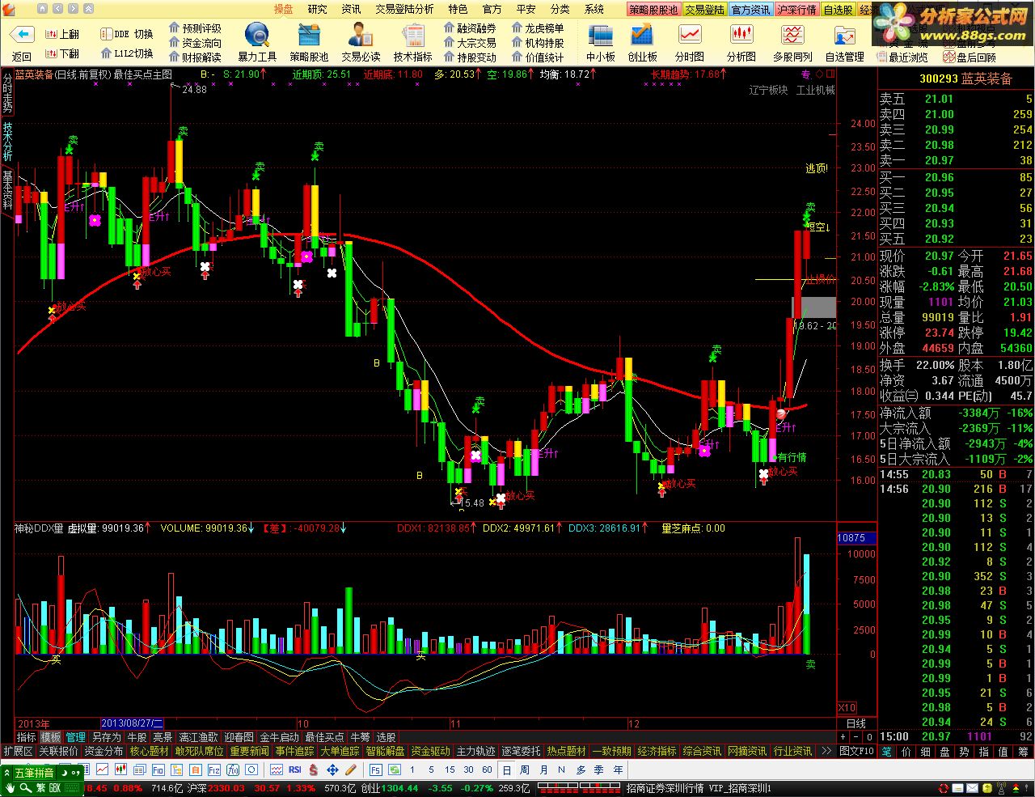
Task: Click the 管理 manage tab
Action: coord(76,737)
